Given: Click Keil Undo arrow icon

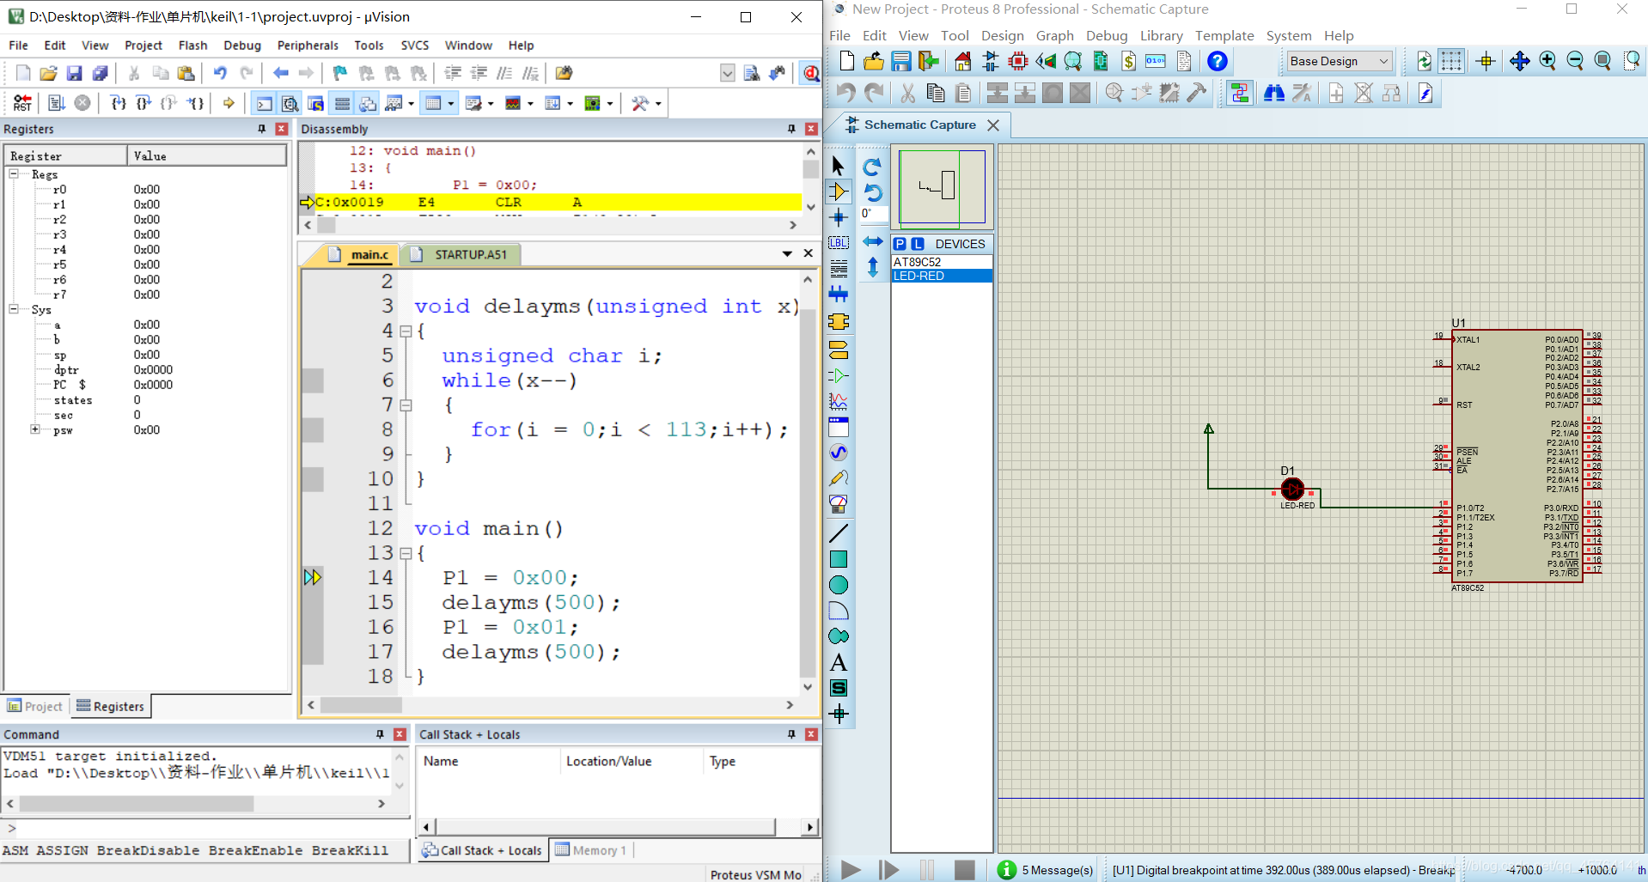Looking at the screenshot, I should pos(220,73).
